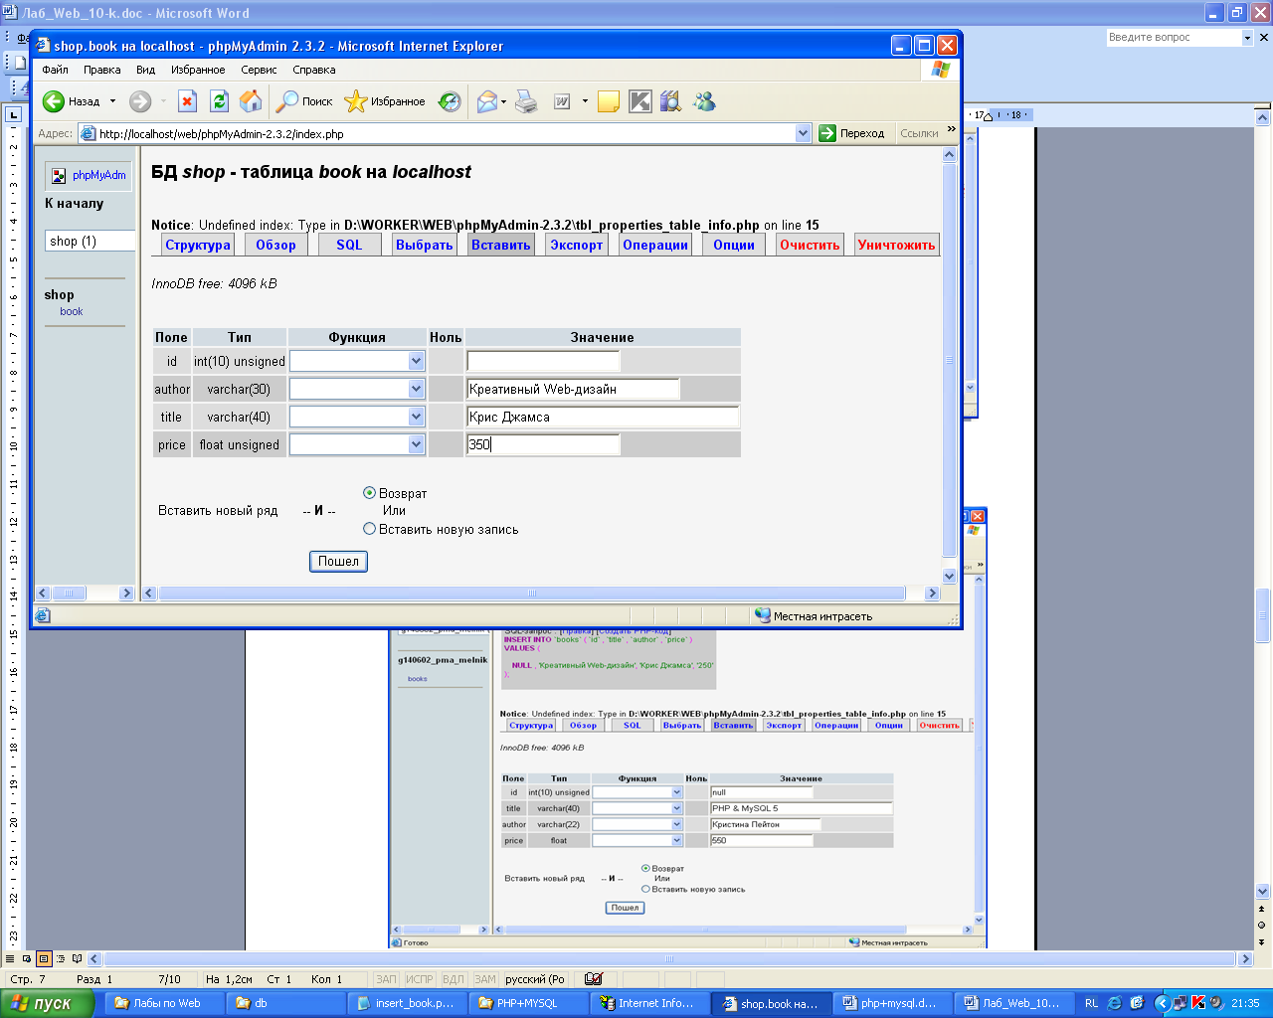Select the Возврат radio button
Image resolution: width=1273 pixels, height=1018 pixels.
click(370, 493)
